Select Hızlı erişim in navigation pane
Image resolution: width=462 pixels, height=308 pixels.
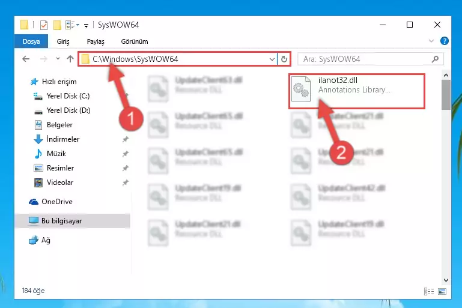tap(59, 82)
